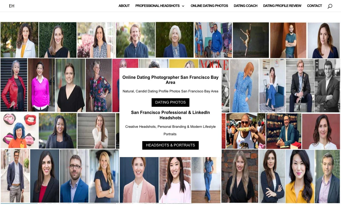Go to Online Dating Photos page

tap(209, 6)
